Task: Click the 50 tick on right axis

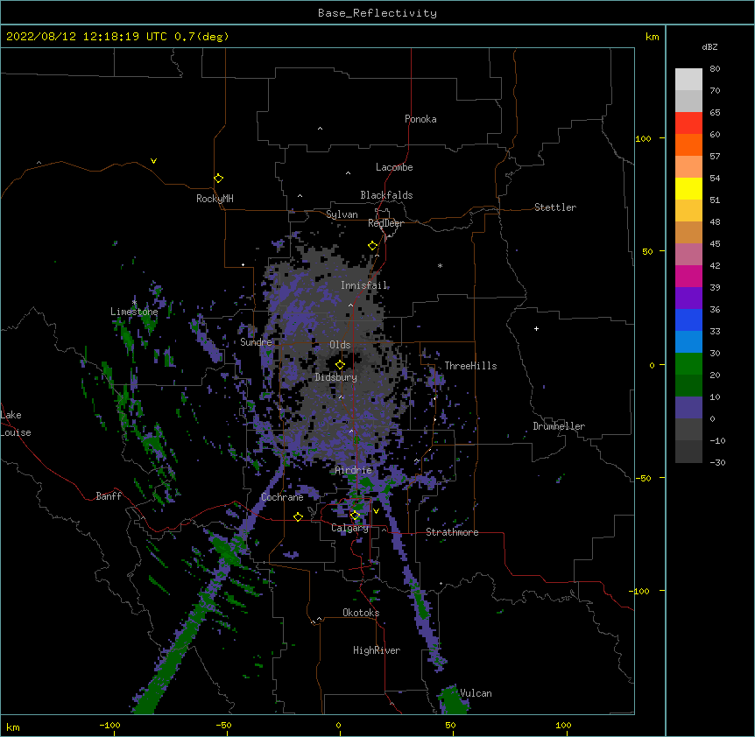Action: 647,251
